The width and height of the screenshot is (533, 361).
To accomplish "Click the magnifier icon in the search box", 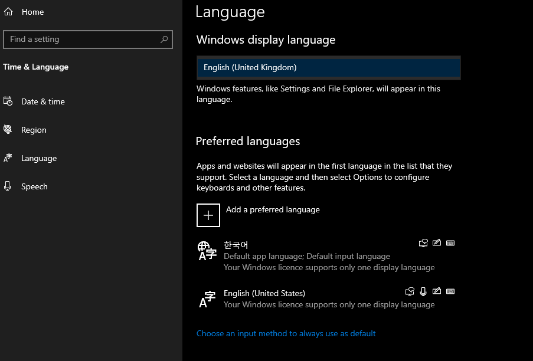I will (164, 40).
